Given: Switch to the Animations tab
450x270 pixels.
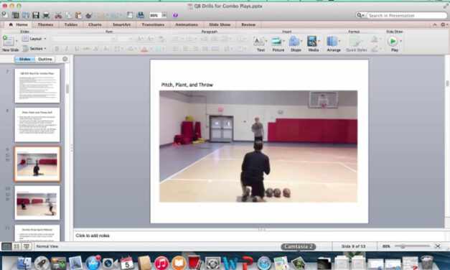Looking at the screenshot, I should 187,24.
